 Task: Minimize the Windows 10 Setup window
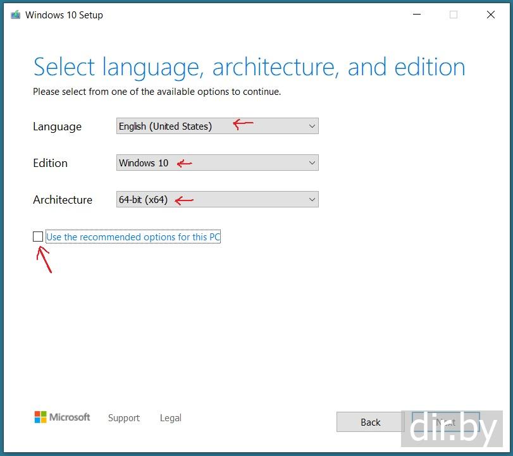pyautogui.click(x=416, y=15)
